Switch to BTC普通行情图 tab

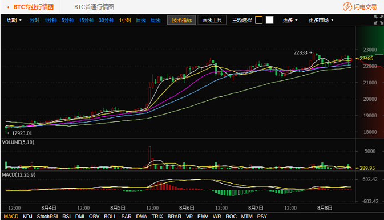point(94,7)
